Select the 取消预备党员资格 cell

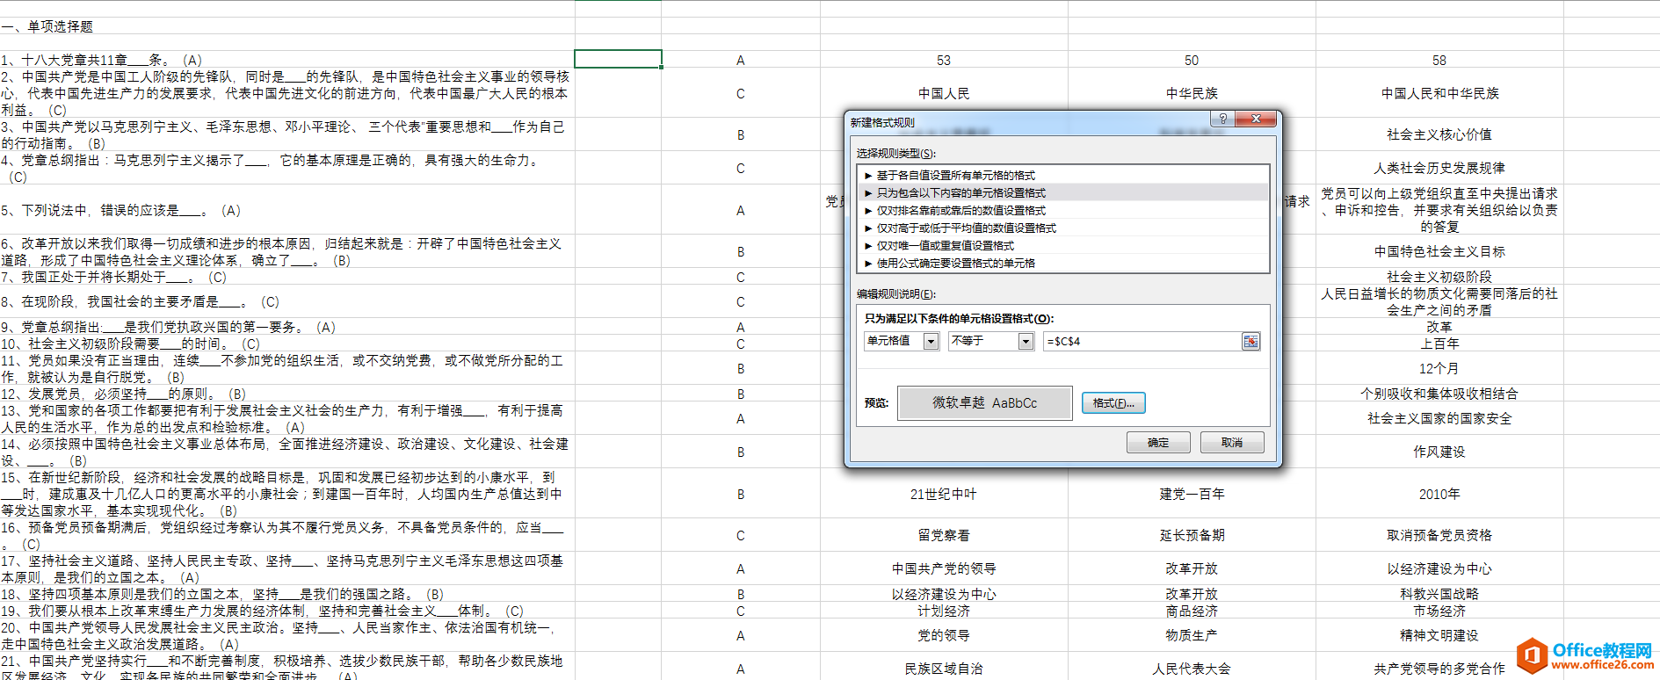coord(1439,535)
